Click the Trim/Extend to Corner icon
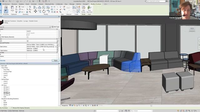The height and width of the screenshot is (112, 200). (x=48, y=12)
